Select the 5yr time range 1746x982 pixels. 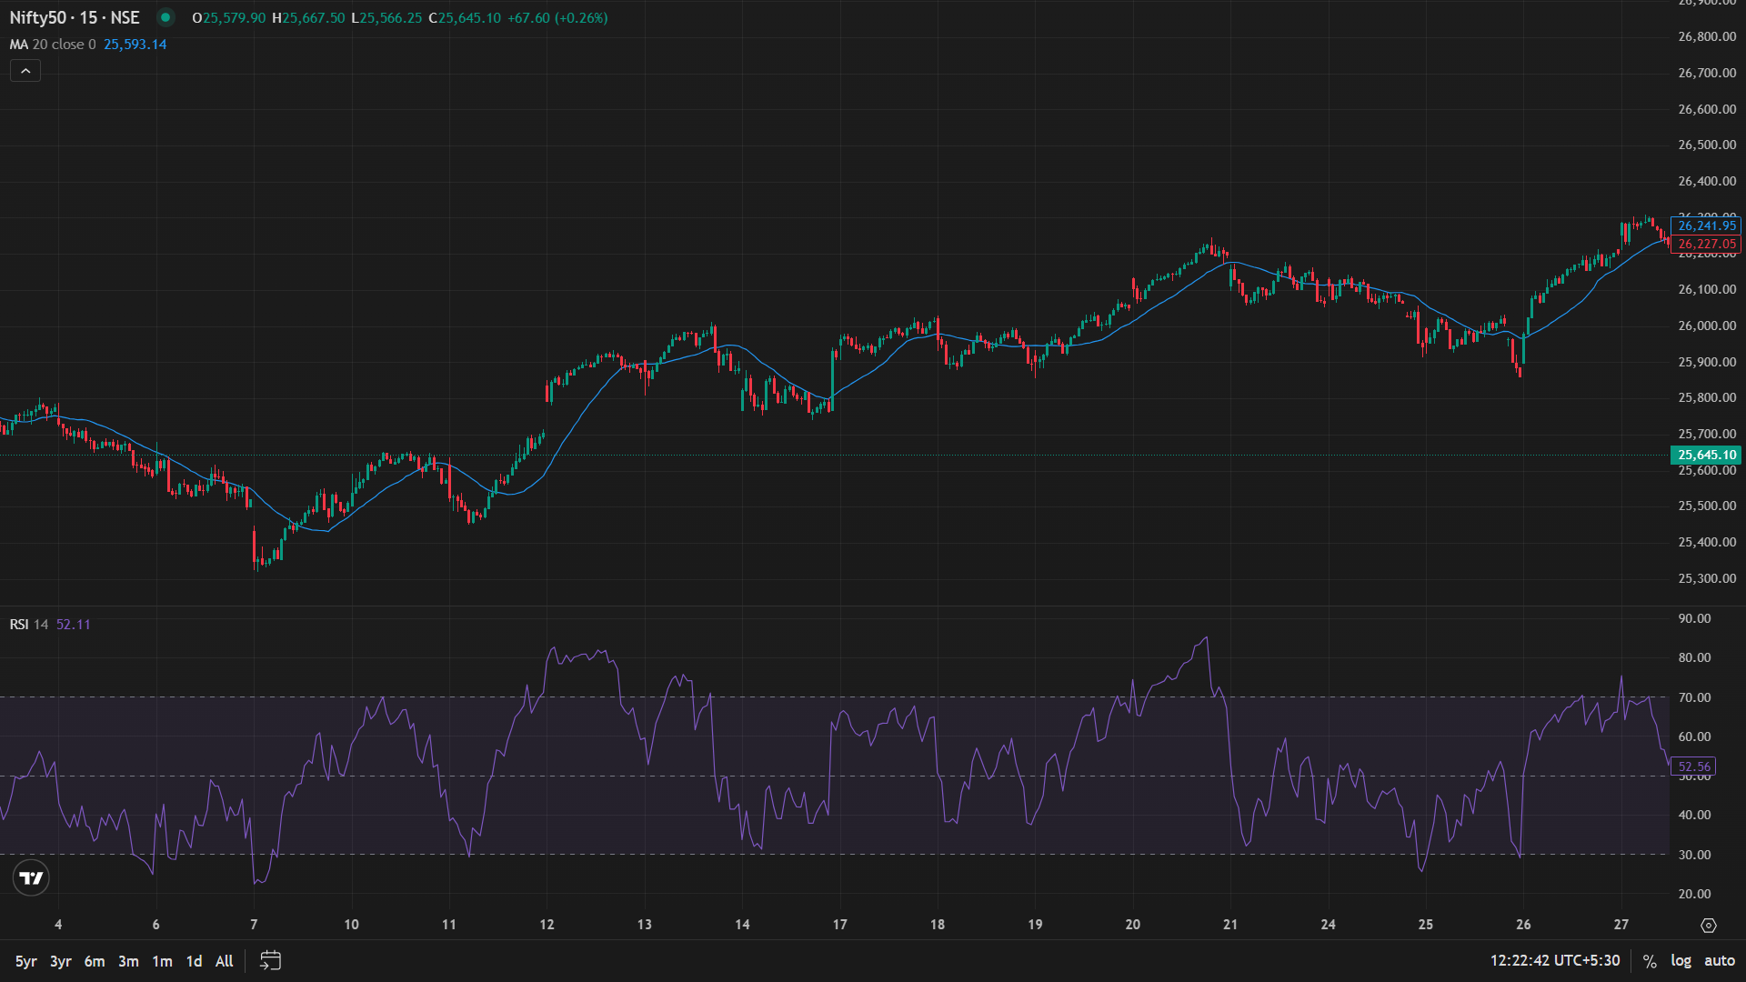pos(25,961)
